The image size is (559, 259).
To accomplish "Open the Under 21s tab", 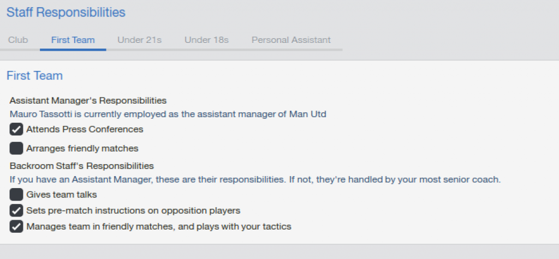I will point(139,40).
